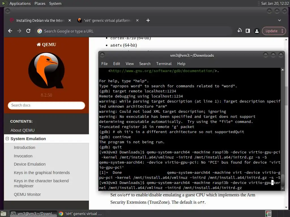Focus the Search docs field
290x217 pixels.
pyautogui.click(x=46, y=105)
